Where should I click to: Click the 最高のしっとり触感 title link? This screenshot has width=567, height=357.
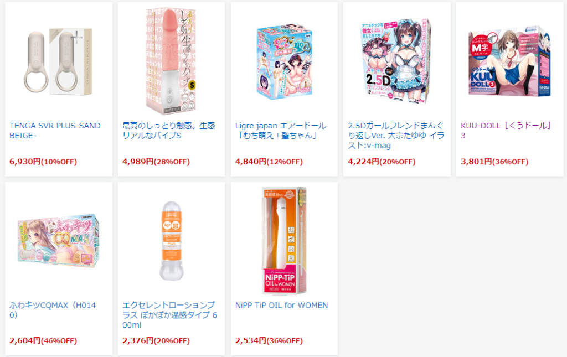click(168, 131)
